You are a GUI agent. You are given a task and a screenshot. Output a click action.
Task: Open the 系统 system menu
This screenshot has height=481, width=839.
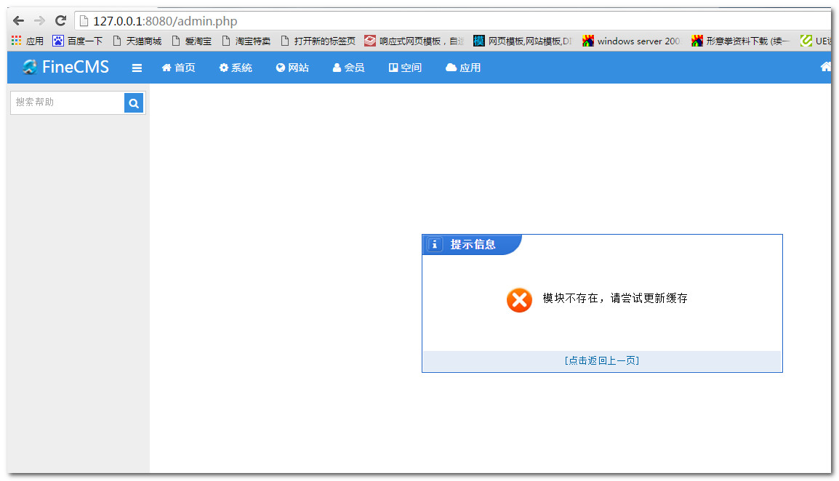click(236, 68)
